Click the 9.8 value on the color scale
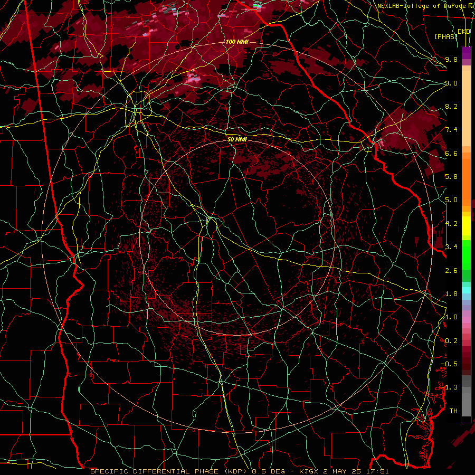The width and height of the screenshot is (475, 475). 451,59
